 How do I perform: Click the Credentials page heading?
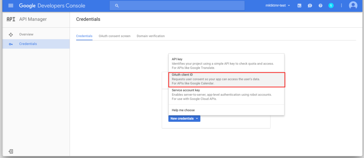88,19
